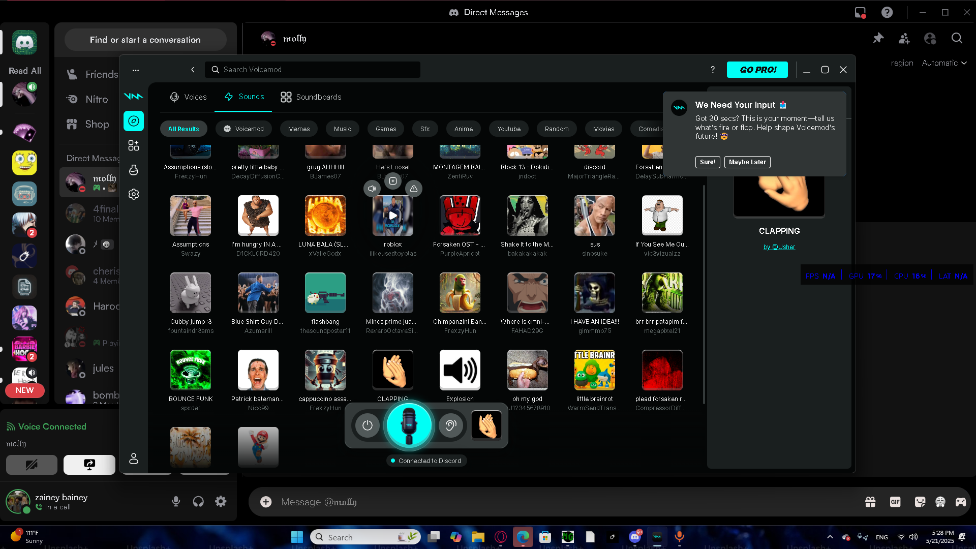
Task: Open the Soundboards tab
Action: click(311, 97)
